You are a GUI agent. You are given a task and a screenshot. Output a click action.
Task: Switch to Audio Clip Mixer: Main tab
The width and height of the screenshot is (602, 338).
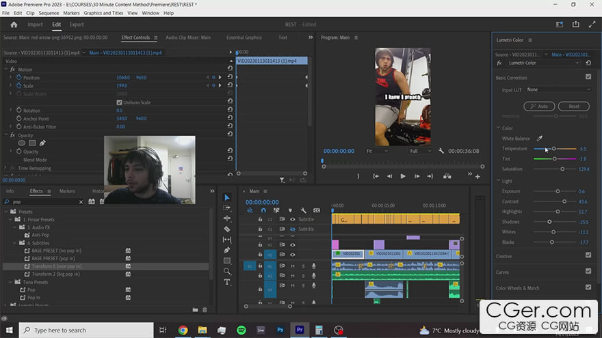coord(188,38)
